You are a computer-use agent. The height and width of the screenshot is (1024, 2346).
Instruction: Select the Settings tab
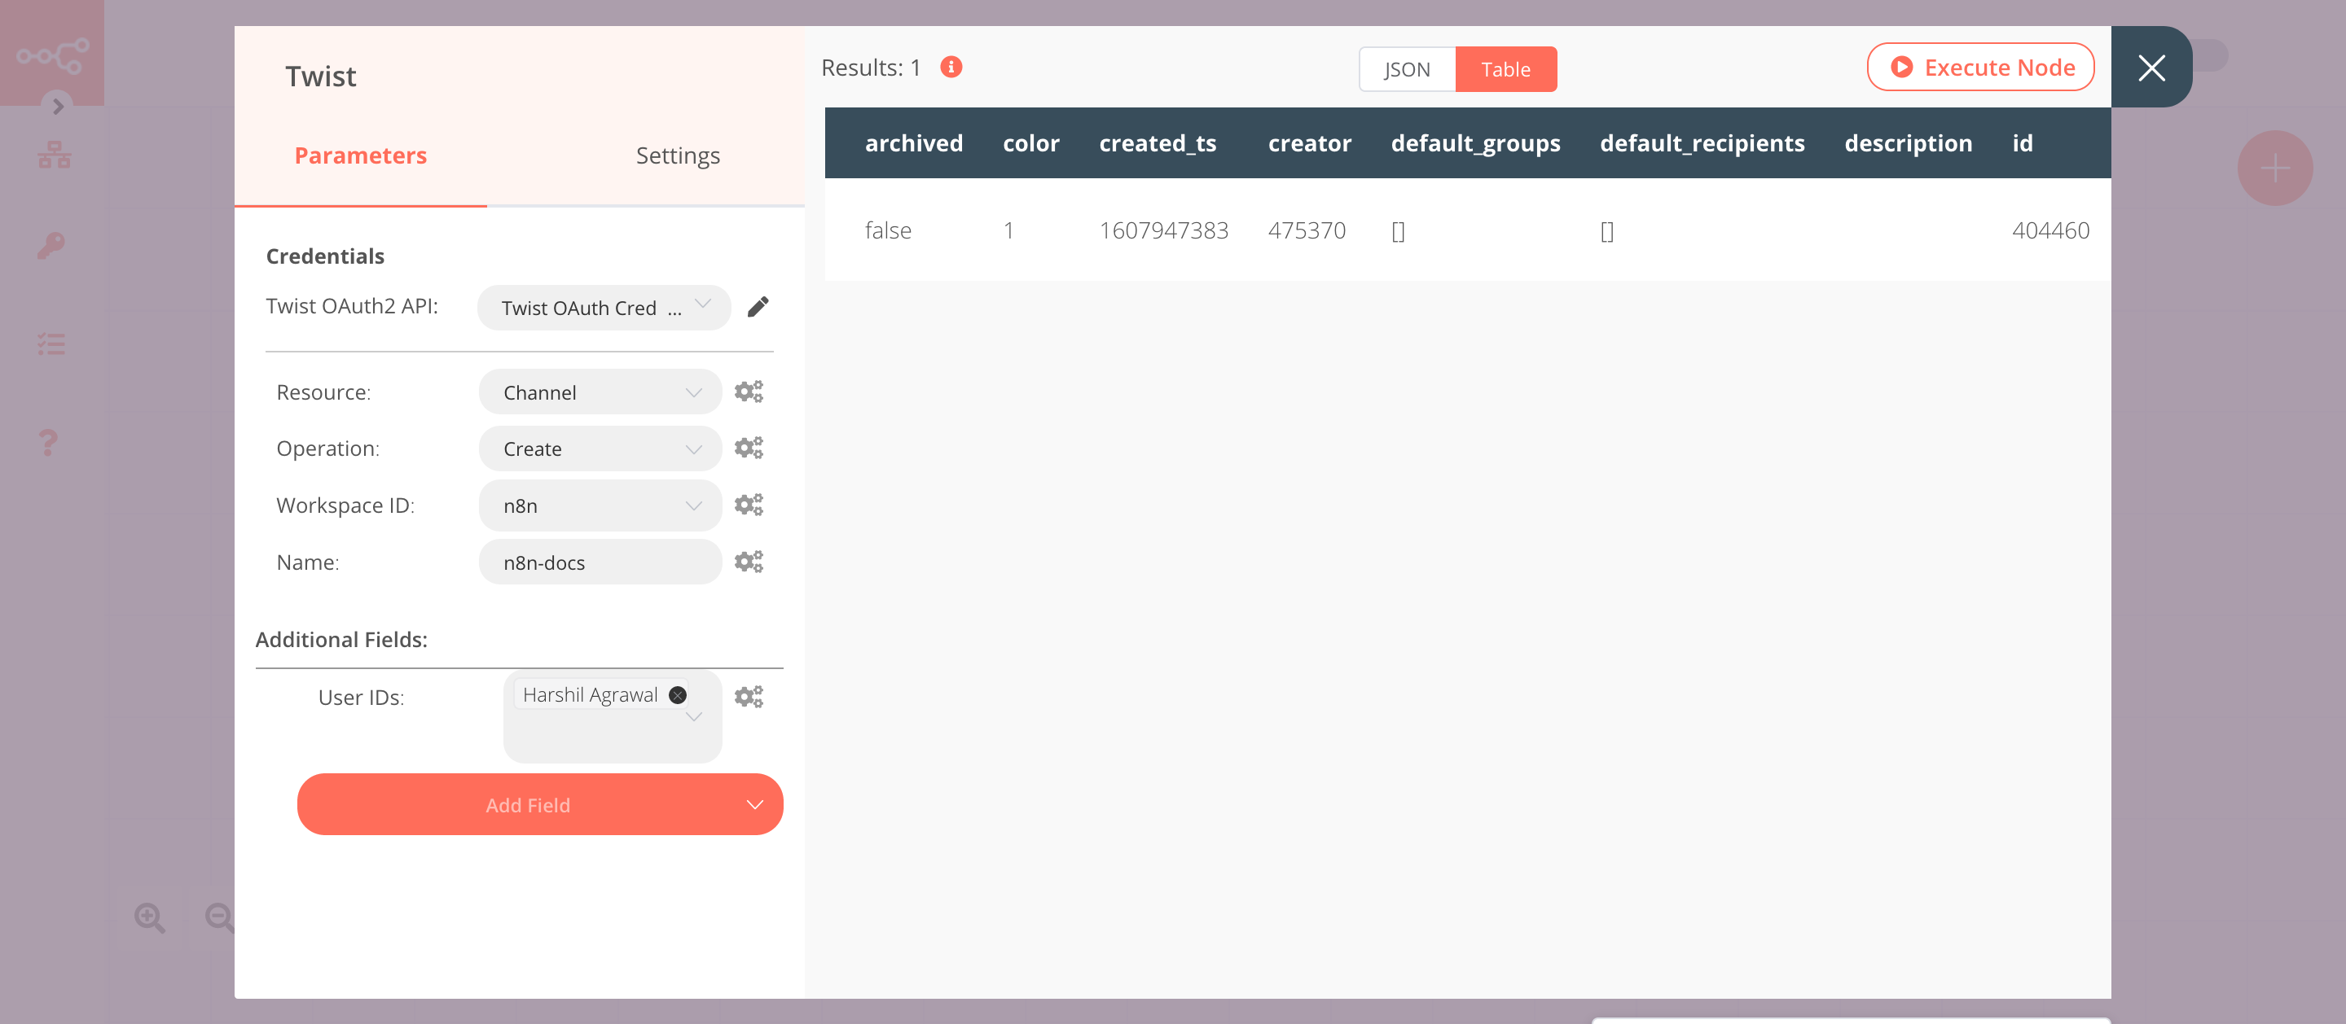(676, 154)
